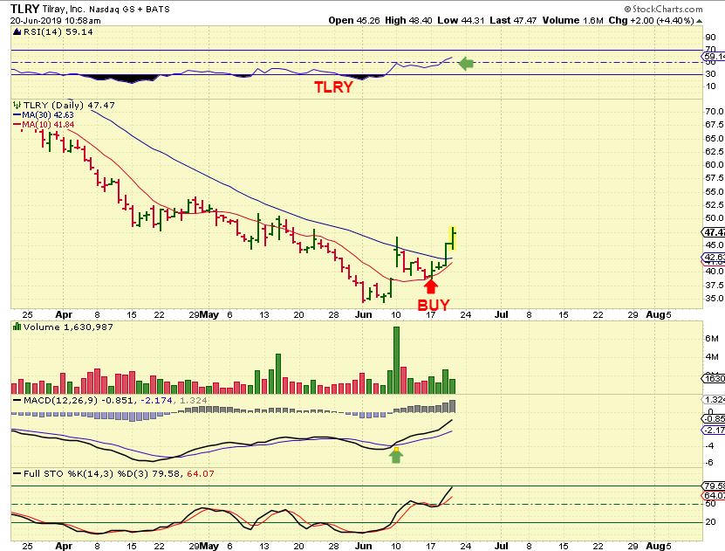Click the 70.0 price level on right axis
The height and width of the screenshot is (551, 725).
(x=715, y=111)
